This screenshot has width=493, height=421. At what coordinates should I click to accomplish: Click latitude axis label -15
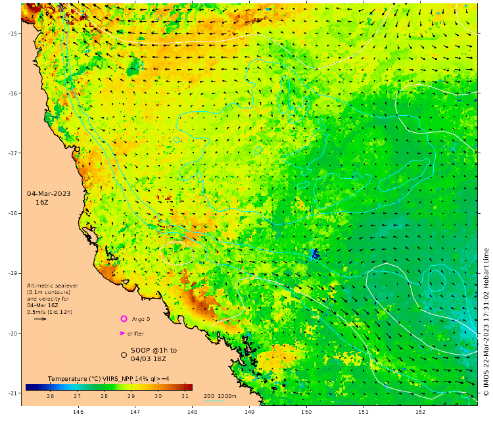tap(14, 34)
